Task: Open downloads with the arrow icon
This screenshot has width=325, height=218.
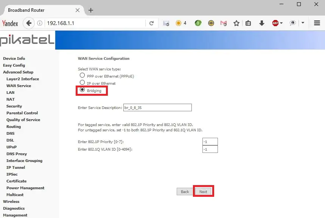Action: tap(262, 23)
